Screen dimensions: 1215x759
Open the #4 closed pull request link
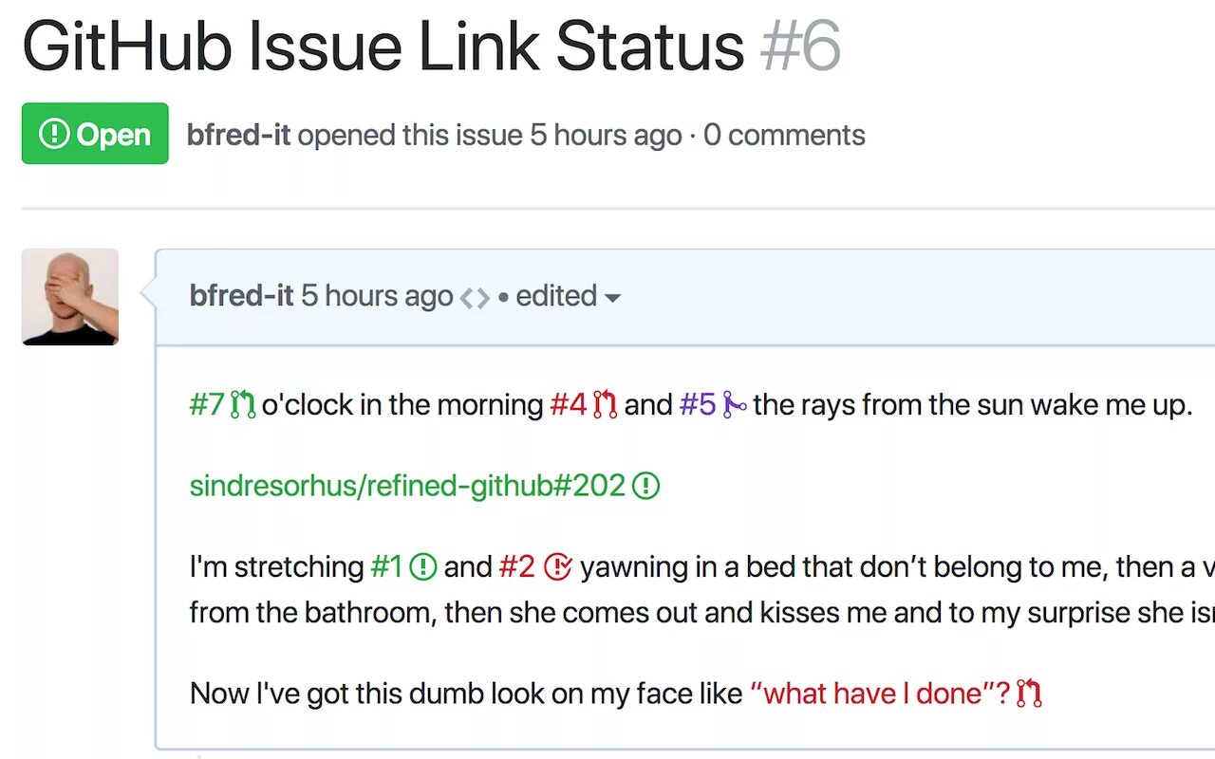pos(569,405)
